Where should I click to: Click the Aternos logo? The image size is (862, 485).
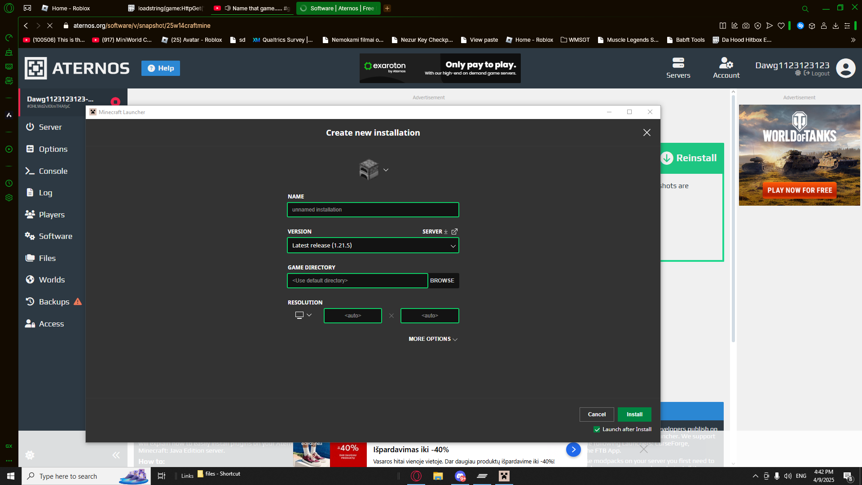coord(77,68)
